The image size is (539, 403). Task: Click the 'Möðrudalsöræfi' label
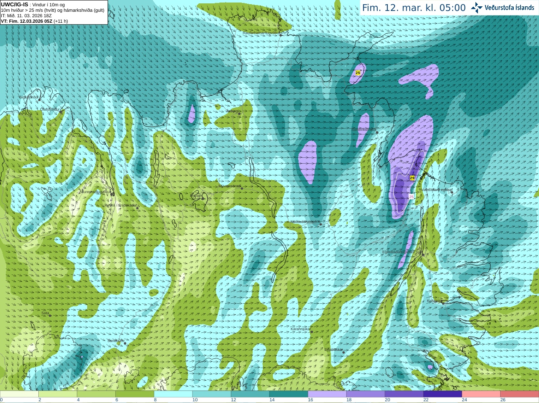[x=305, y=222]
